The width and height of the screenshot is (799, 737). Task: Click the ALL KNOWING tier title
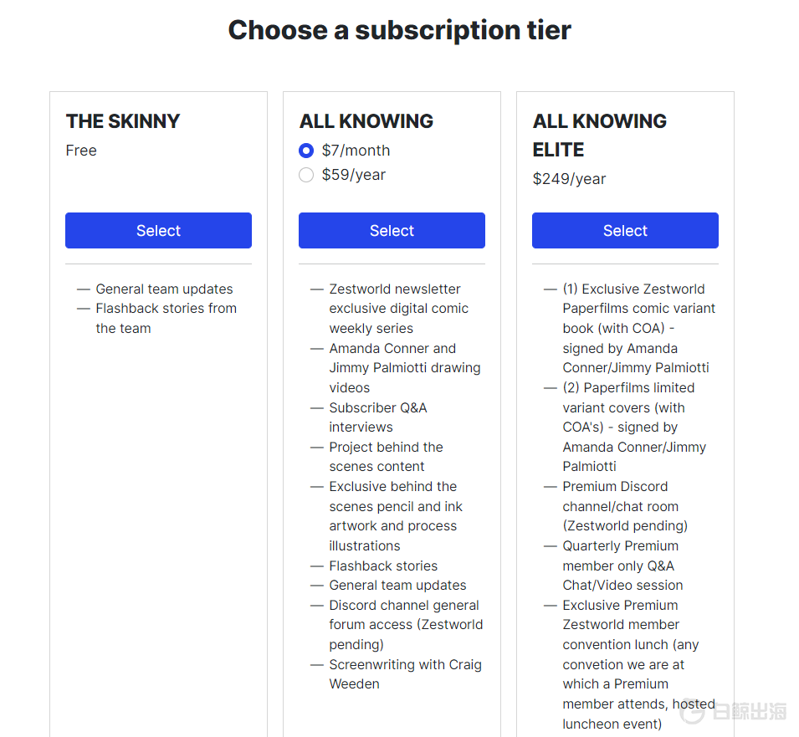pyautogui.click(x=366, y=121)
